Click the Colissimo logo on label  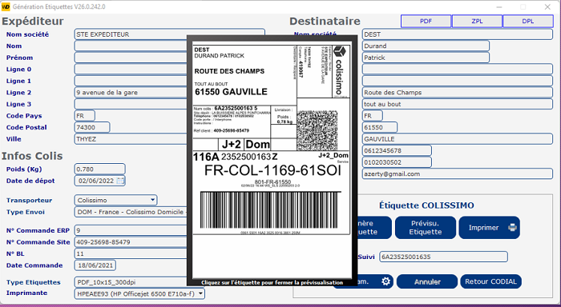(339, 71)
